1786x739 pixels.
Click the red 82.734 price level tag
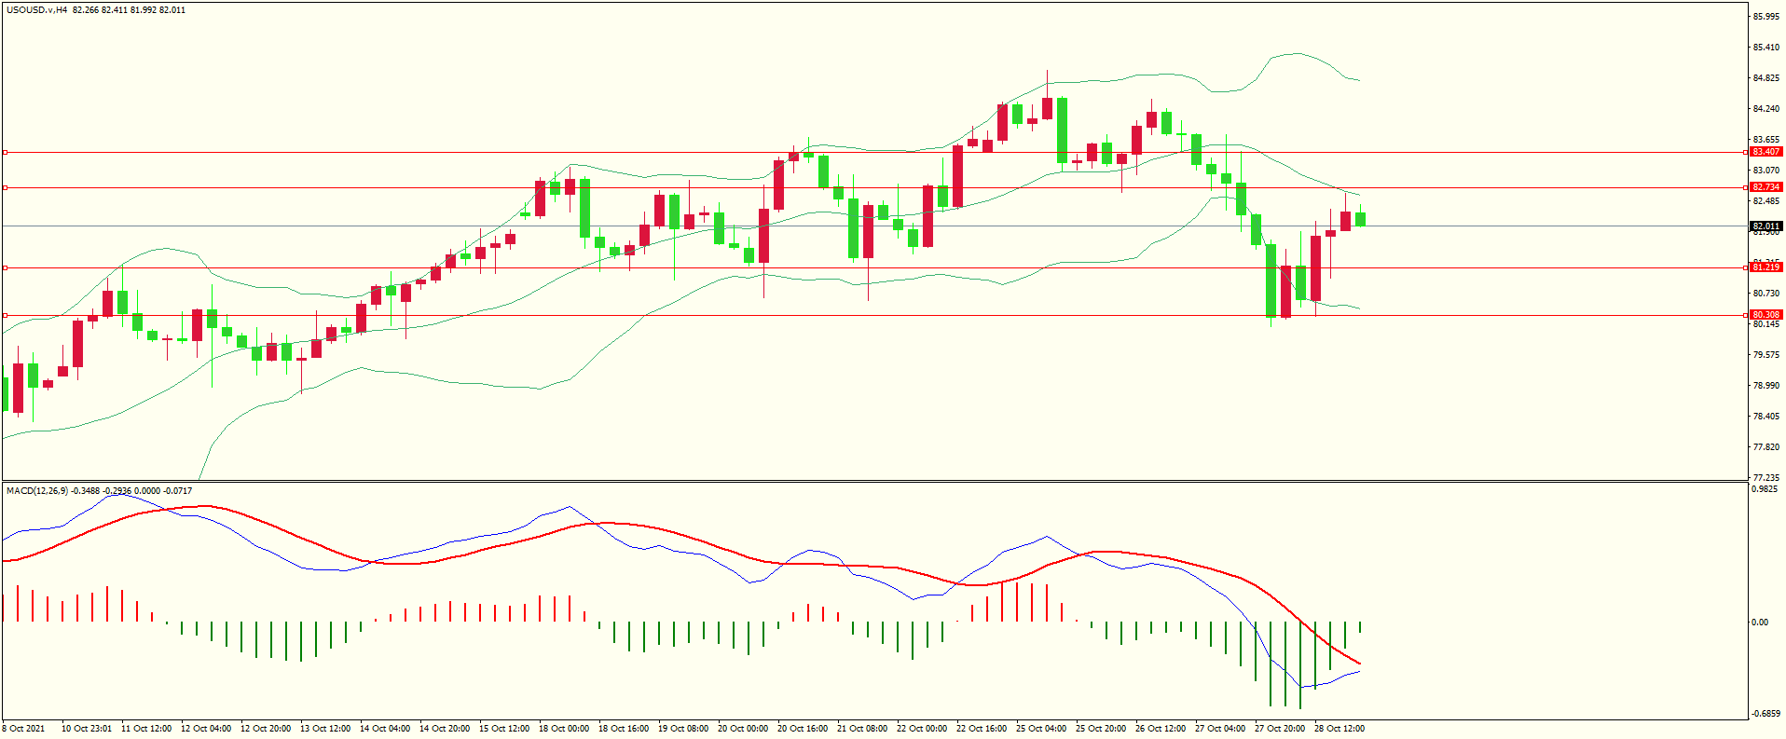(1765, 187)
